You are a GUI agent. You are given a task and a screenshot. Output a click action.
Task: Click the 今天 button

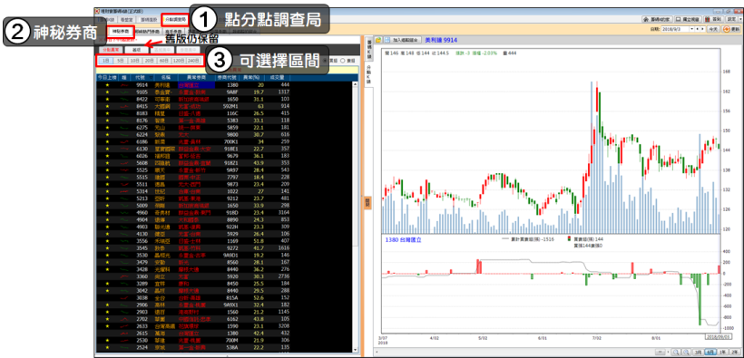point(713,29)
